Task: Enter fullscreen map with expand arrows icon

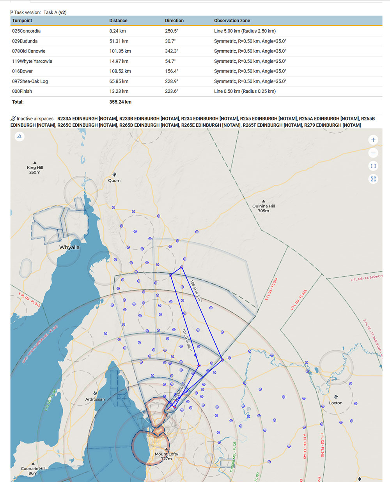Action: click(373, 179)
